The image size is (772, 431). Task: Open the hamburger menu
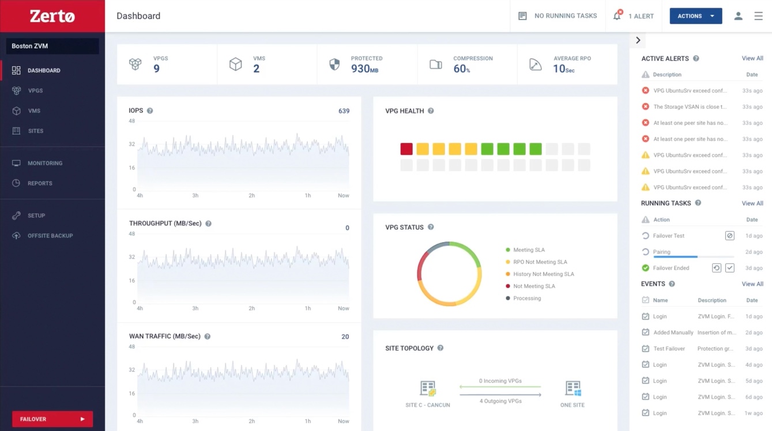click(759, 16)
